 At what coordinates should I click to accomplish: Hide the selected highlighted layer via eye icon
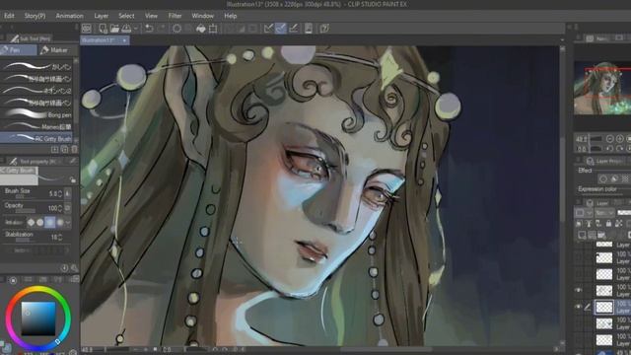pyautogui.click(x=579, y=307)
